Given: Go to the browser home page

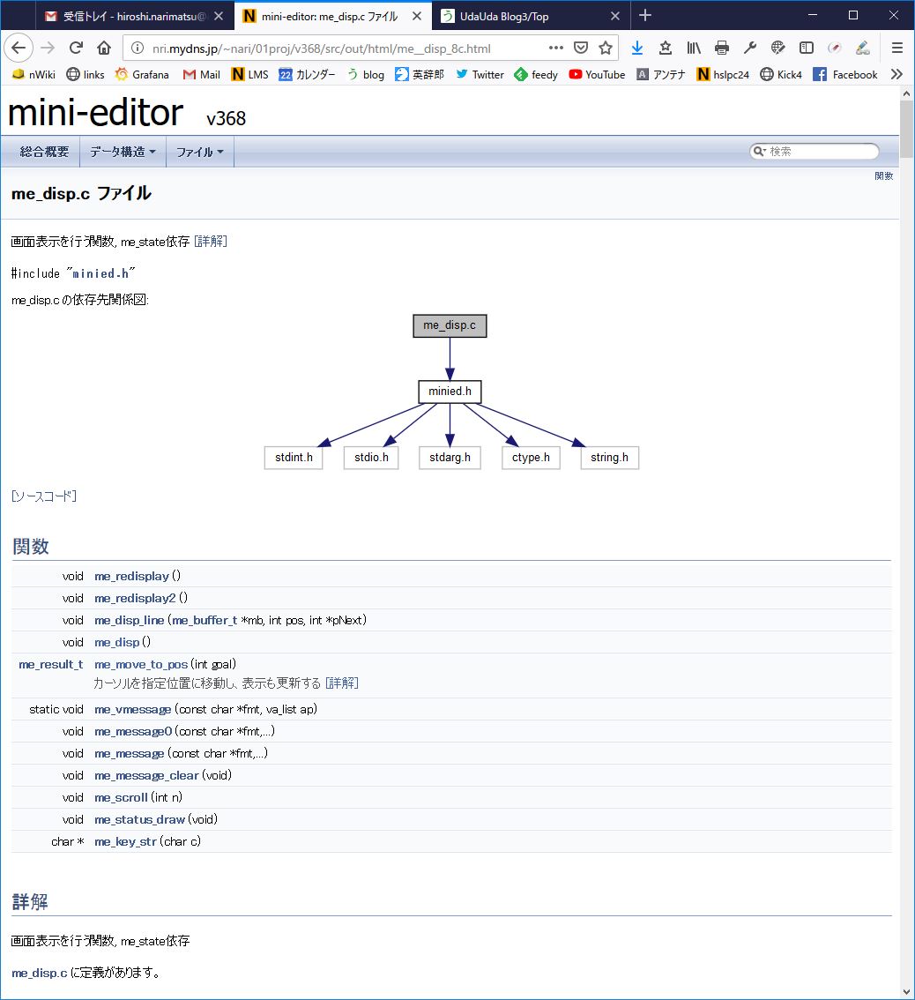Looking at the screenshot, I should (x=104, y=48).
